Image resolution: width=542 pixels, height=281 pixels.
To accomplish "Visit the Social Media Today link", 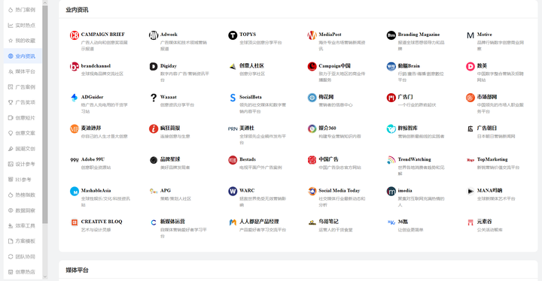I will [x=339, y=191].
